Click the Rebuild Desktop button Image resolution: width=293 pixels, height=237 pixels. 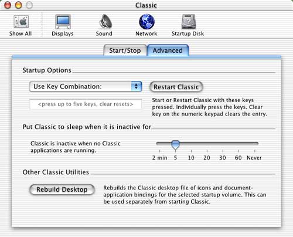[x=62, y=189]
